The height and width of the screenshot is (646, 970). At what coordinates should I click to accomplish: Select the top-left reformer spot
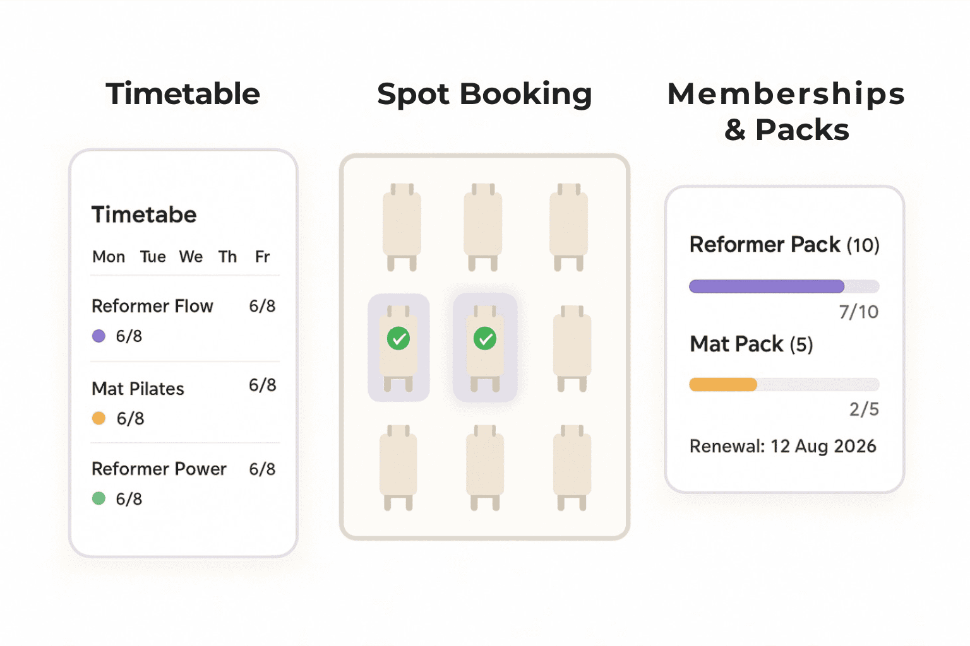pos(402,225)
